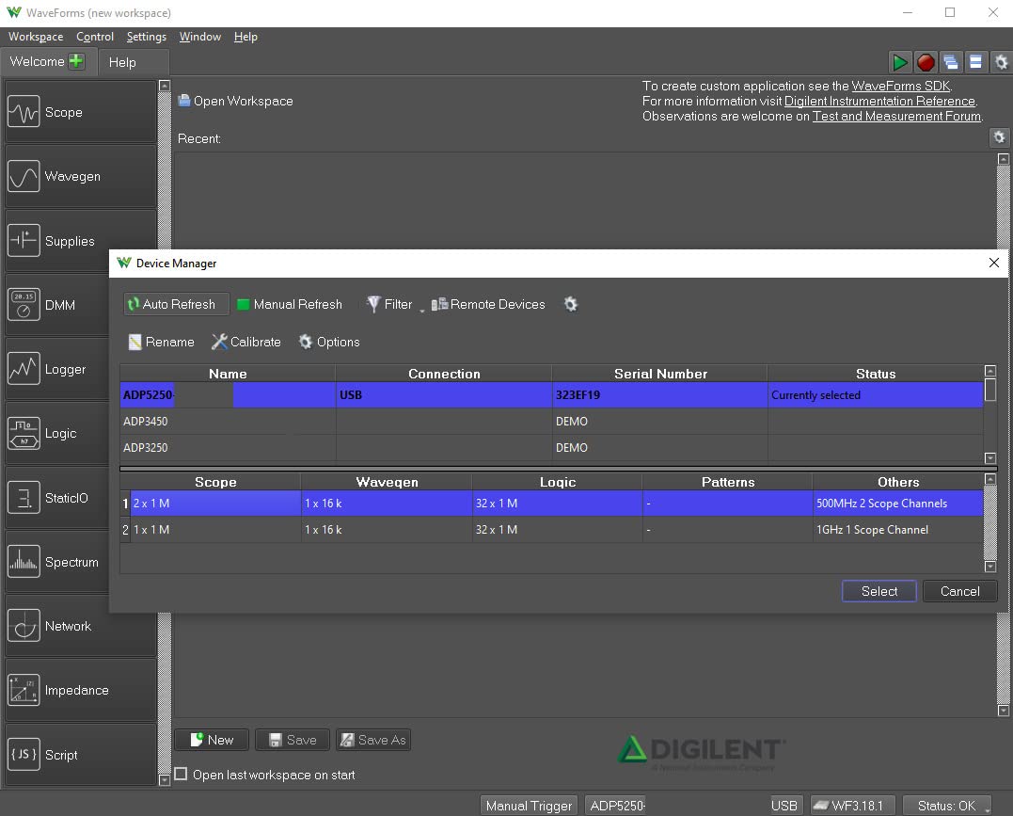Open the Spectrum analyzer instrument
This screenshot has width=1013, height=816.
pyautogui.click(x=58, y=562)
